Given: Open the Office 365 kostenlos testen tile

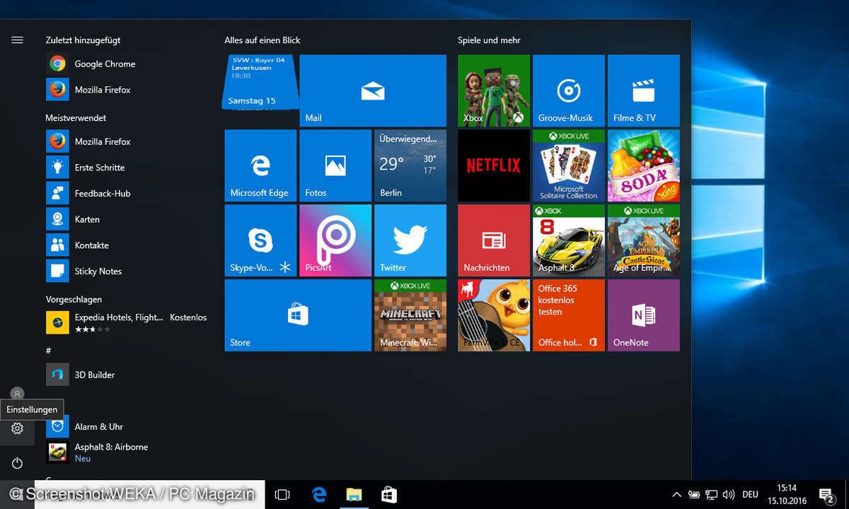Looking at the screenshot, I should (569, 315).
